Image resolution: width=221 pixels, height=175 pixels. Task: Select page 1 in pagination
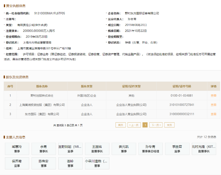coord(145,125)
